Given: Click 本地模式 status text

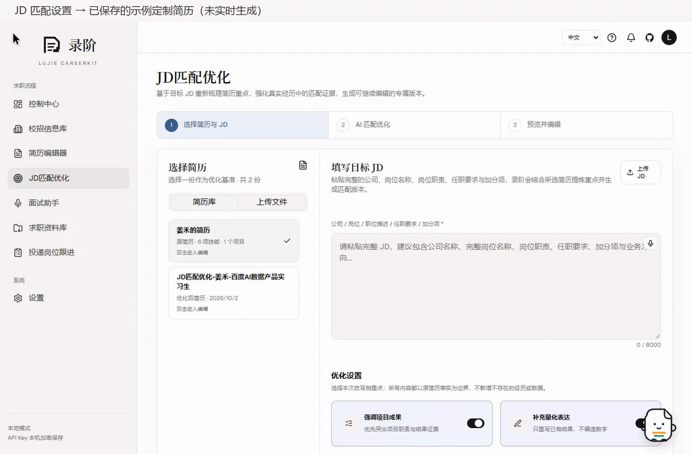Looking at the screenshot, I should pos(19,428).
